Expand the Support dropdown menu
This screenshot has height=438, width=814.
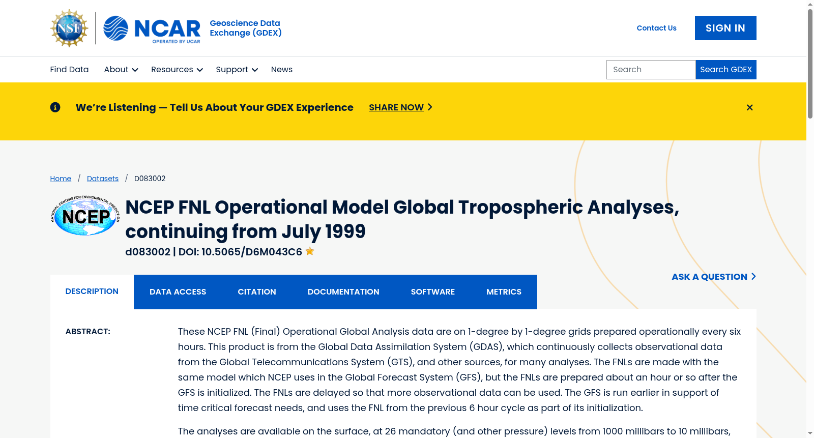pyautogui.click(x=237, y=70)
